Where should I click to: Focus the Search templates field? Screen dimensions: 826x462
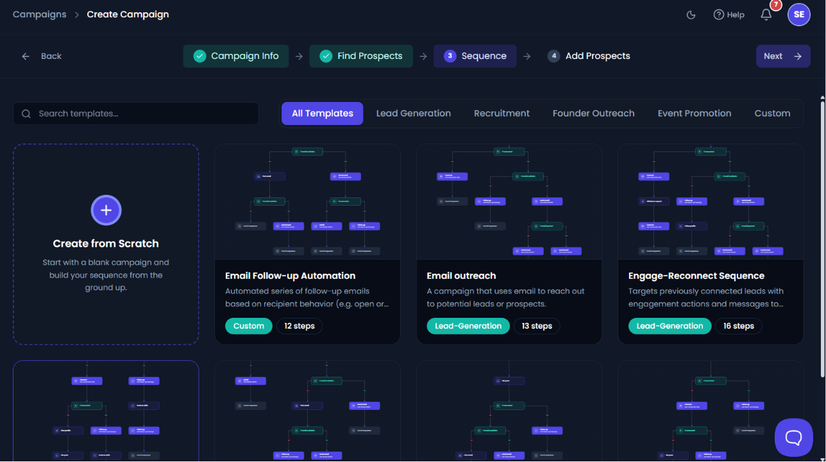(136, 113)
